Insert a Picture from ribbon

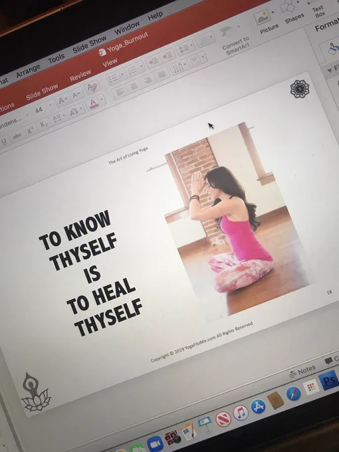pos(265,22)
